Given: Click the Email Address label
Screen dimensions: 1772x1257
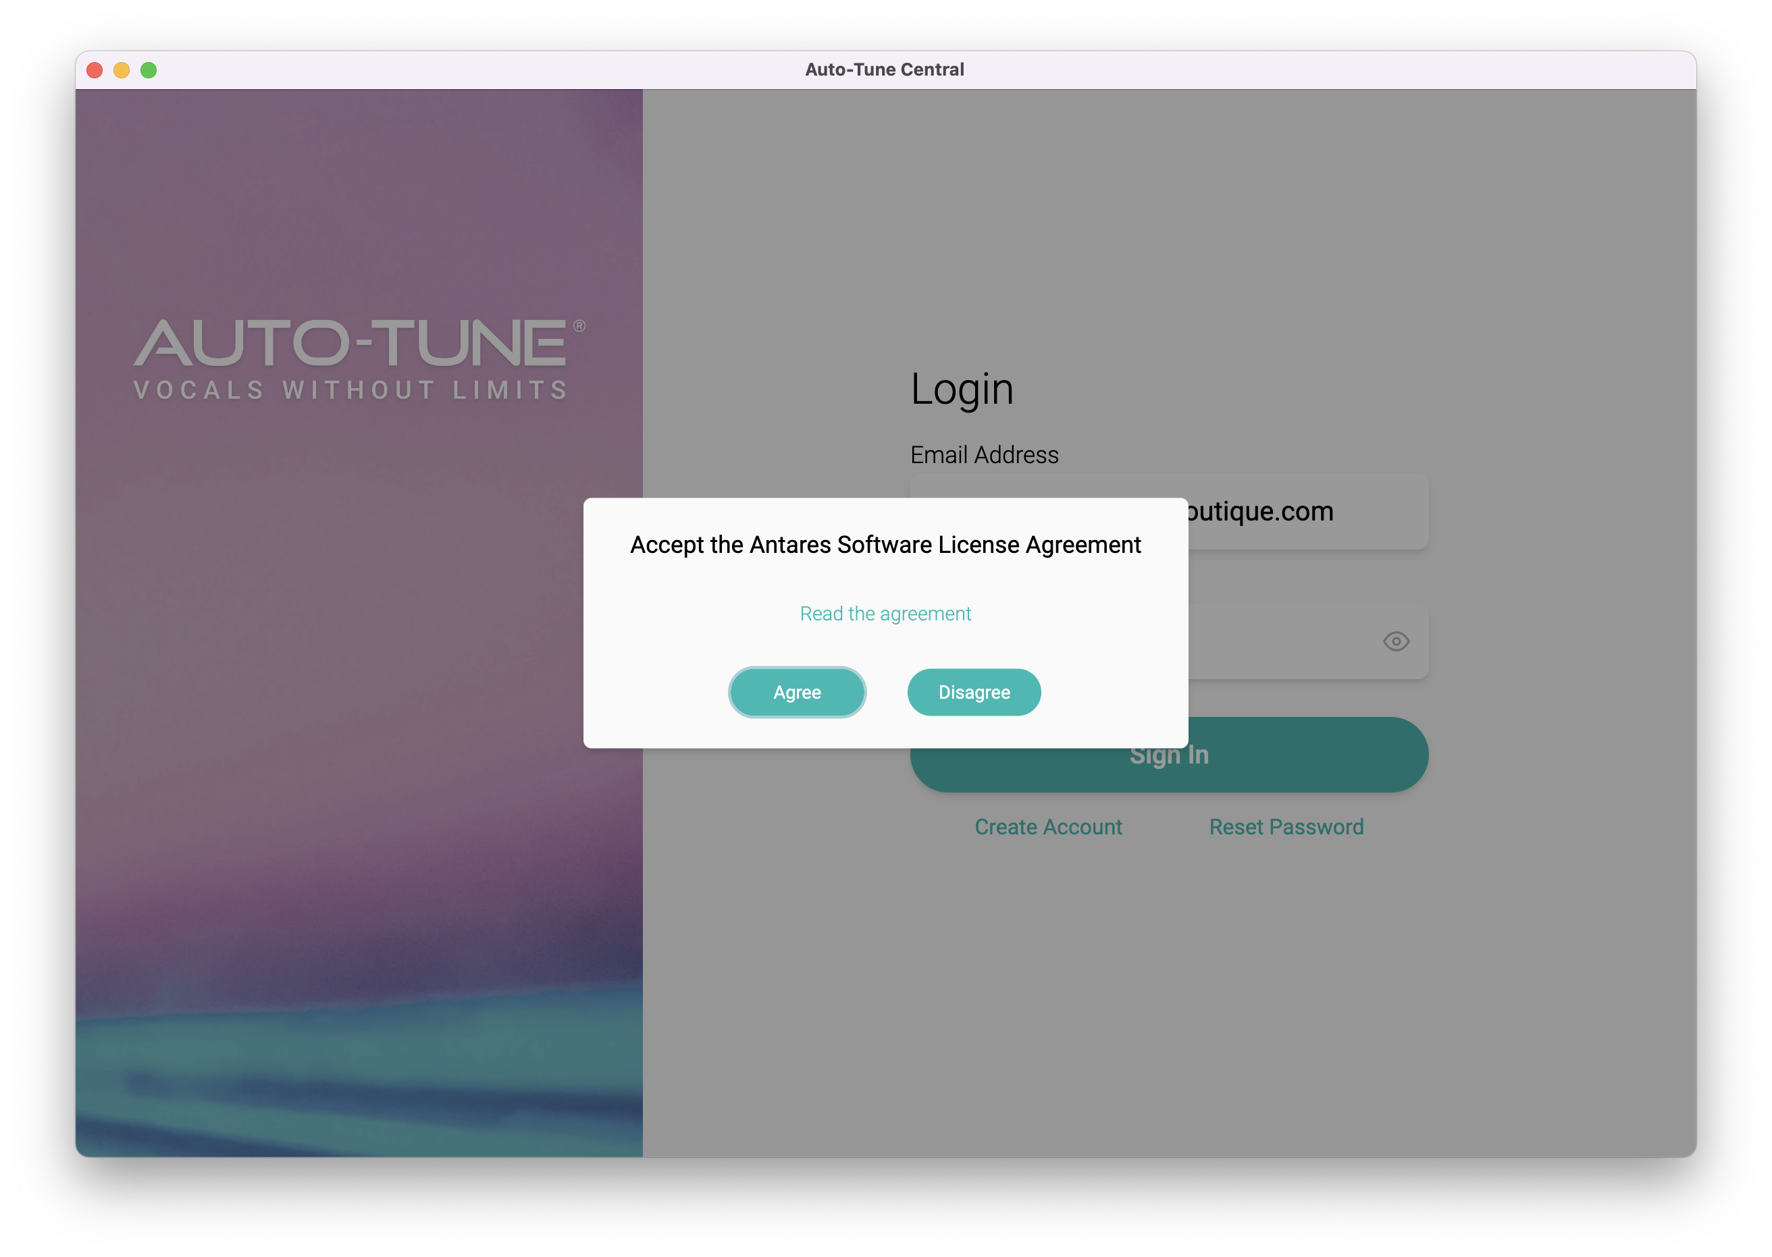Looking at the screenshot, I should click(x=984, y=455).
